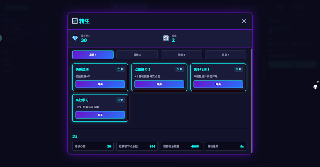Close the 转生 dialog with X
Image resolution: width=320 pixels, height=167 pixels.
(x=244, y=21)
